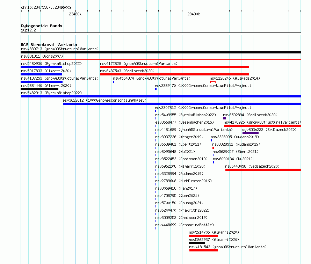
Task: Open nsv5480930 (ByrskaBishop2022) variant
Action: click(x=51, y=64)
